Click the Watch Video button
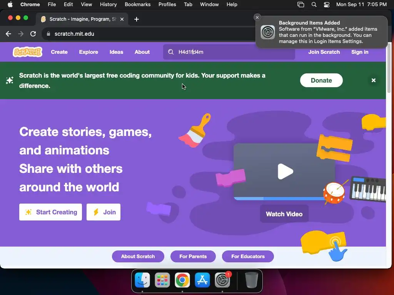The height and width of the screenshot is (295, 394). click(284, 214)
